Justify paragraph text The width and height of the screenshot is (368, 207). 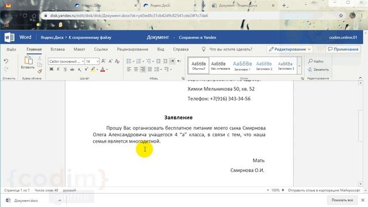[149, 69]
